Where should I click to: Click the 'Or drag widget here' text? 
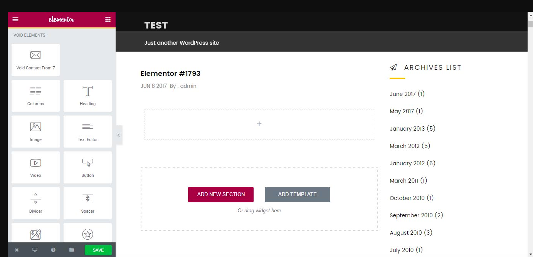tap(259, 211)
